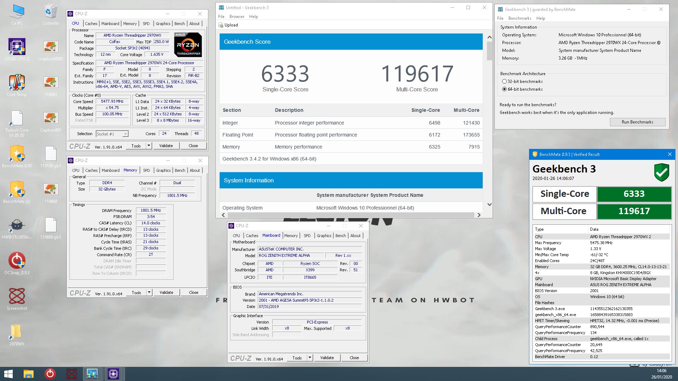
Task: Open Bench tab in top CPU-Z window
Action: tap(180, 24)
